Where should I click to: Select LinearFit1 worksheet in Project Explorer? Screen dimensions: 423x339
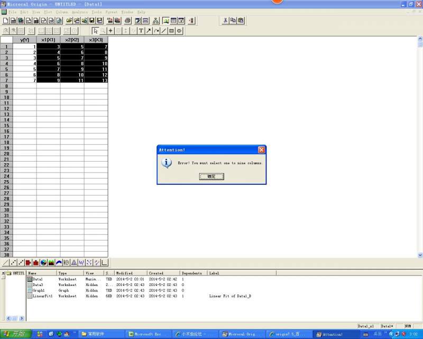click(x=40, y=296)
